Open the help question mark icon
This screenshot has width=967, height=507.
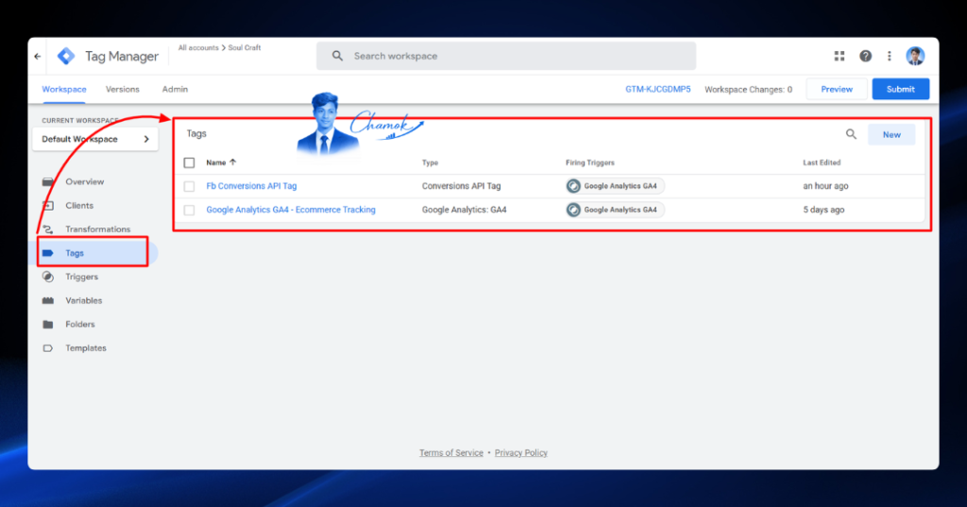(x=865, y=56)
